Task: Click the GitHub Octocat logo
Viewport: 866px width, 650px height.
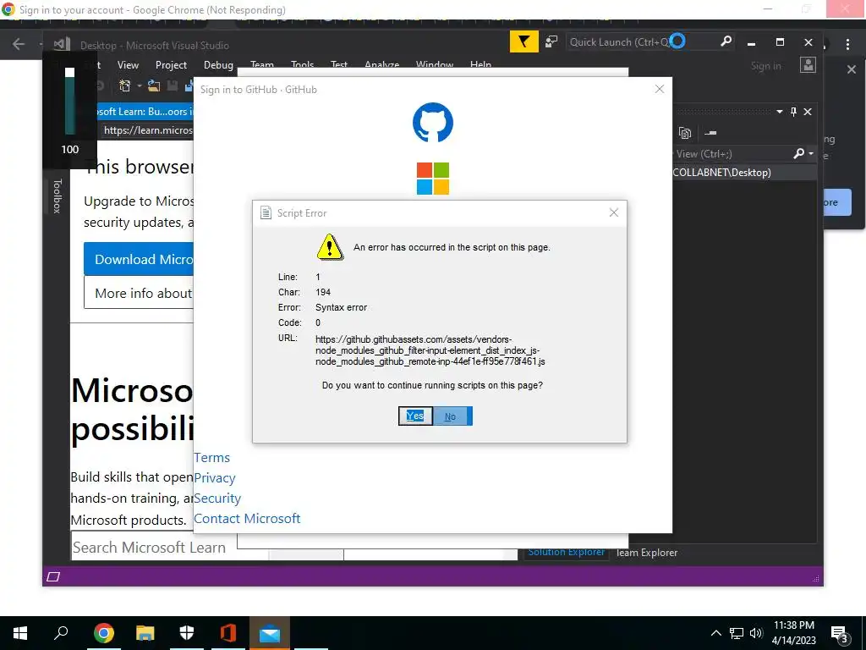Action: (x=433, y=122)
